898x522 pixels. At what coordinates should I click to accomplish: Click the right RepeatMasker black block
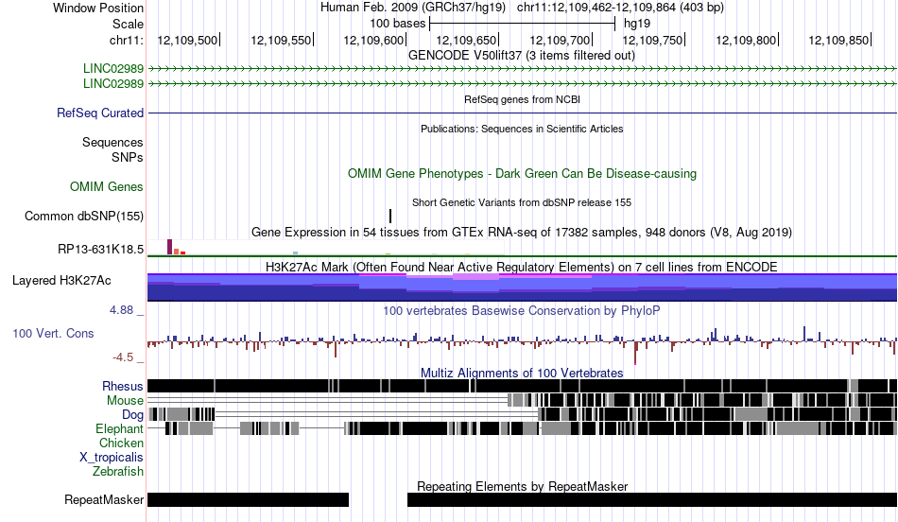(x=651, y=499)
